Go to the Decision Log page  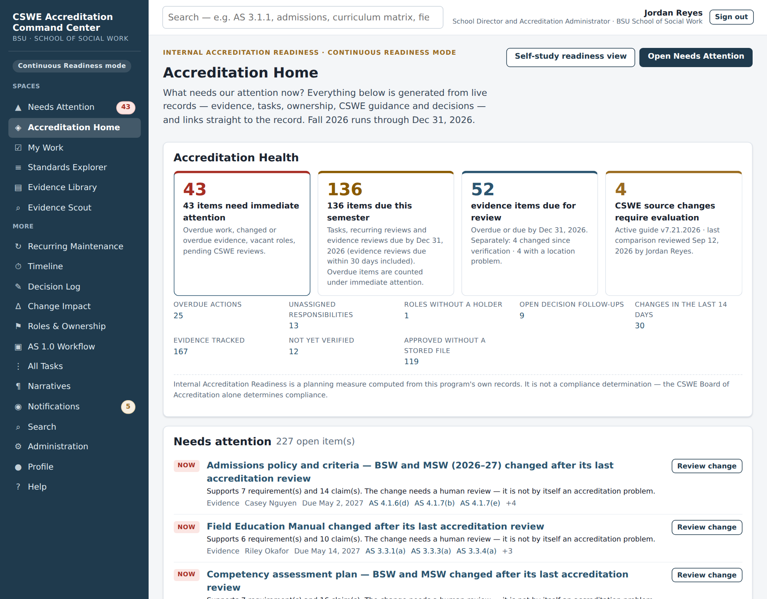click(74, 287)
